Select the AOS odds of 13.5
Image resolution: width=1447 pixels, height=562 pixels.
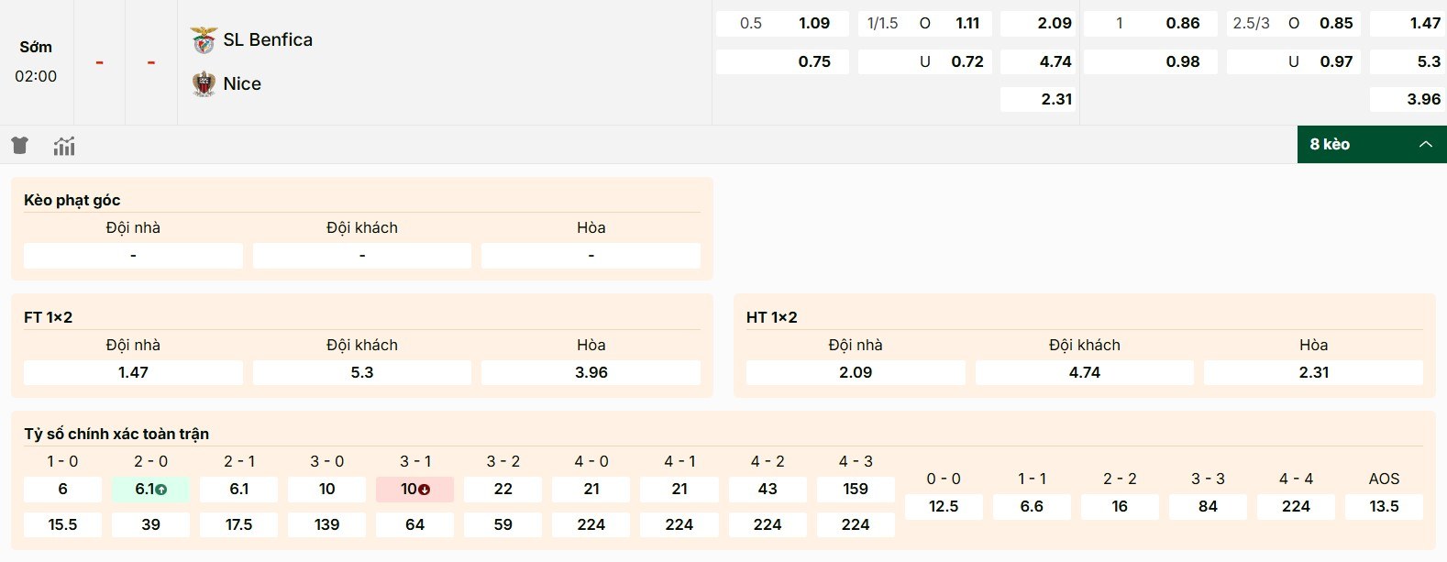pyautogui.click(x=1385, y=506)
